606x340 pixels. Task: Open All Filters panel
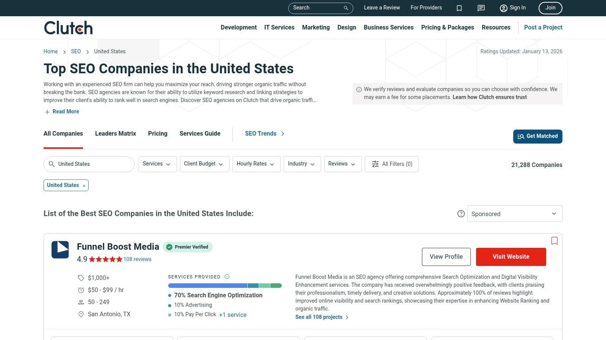(x=391, y=164)
